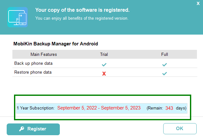Click the phone transfer logo icon
The width and height of the screenshot is (203, 139).
17,17
